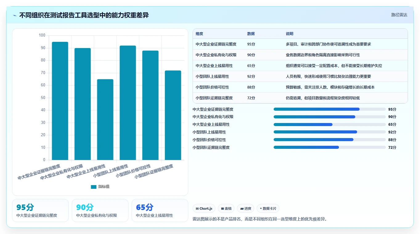Click the 中大型企业上线易用性 progress bar
This screenshot has width=420, height=234.
coord(330,125)
